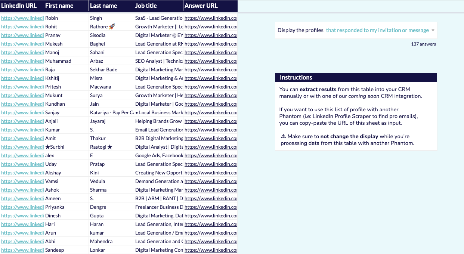The width and height of the screenshot is (464, 254).
Task: Select the first name cell 'alex'
Action: (x=66, y=155)
